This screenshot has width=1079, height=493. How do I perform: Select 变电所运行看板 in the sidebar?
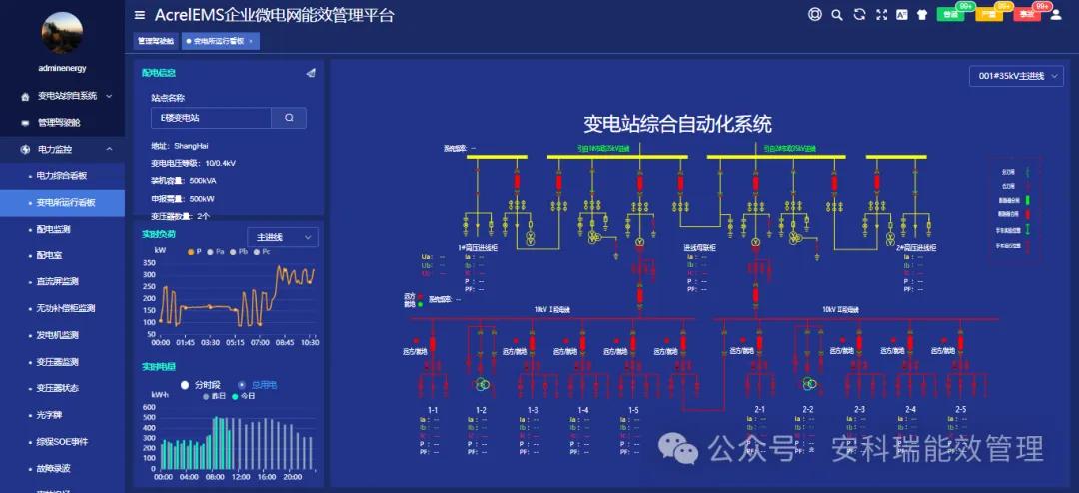(x=62, y=203)
